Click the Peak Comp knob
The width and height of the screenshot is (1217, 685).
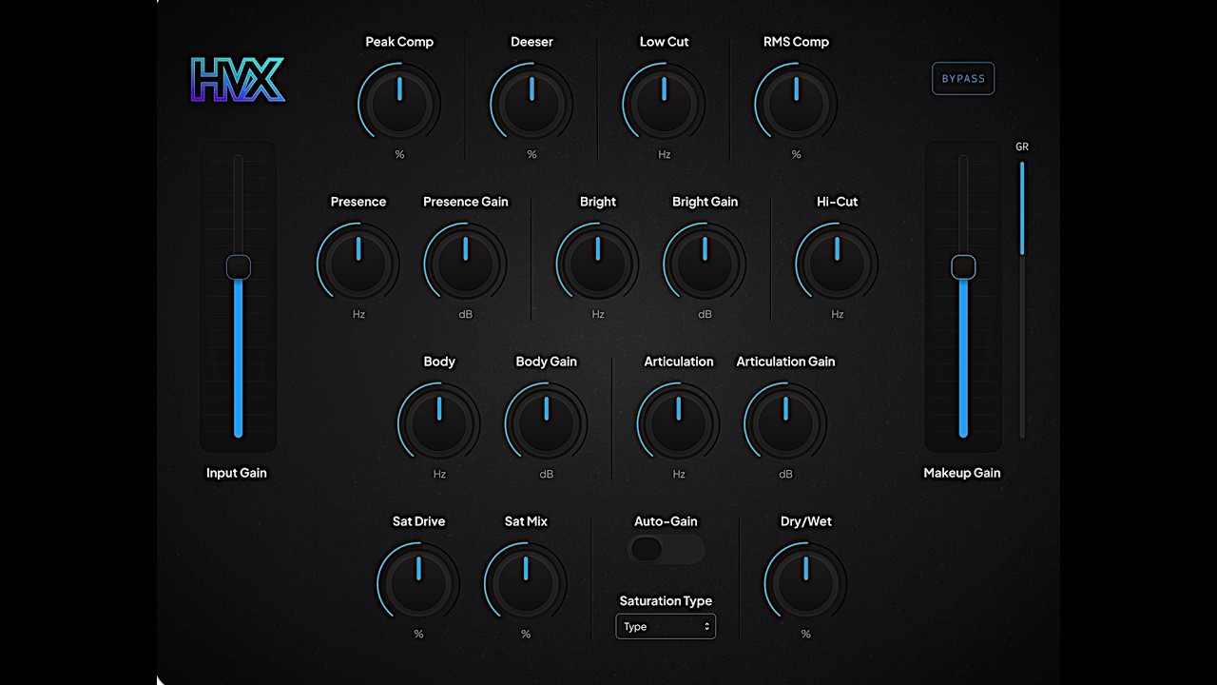pos(399,104)
